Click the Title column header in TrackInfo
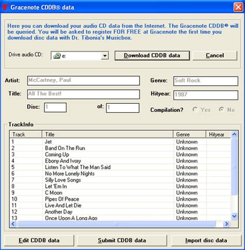This screenshot has height=250, width=245. point(108,134)
